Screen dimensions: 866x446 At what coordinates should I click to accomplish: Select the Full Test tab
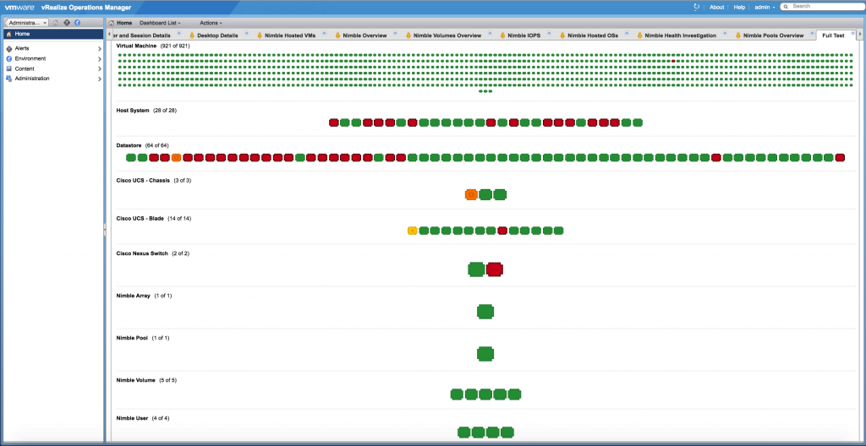tap(833, 35)
